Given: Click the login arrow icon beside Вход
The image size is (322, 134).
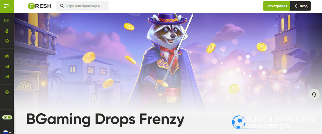Looking at the screenshot, I should 295,6.
